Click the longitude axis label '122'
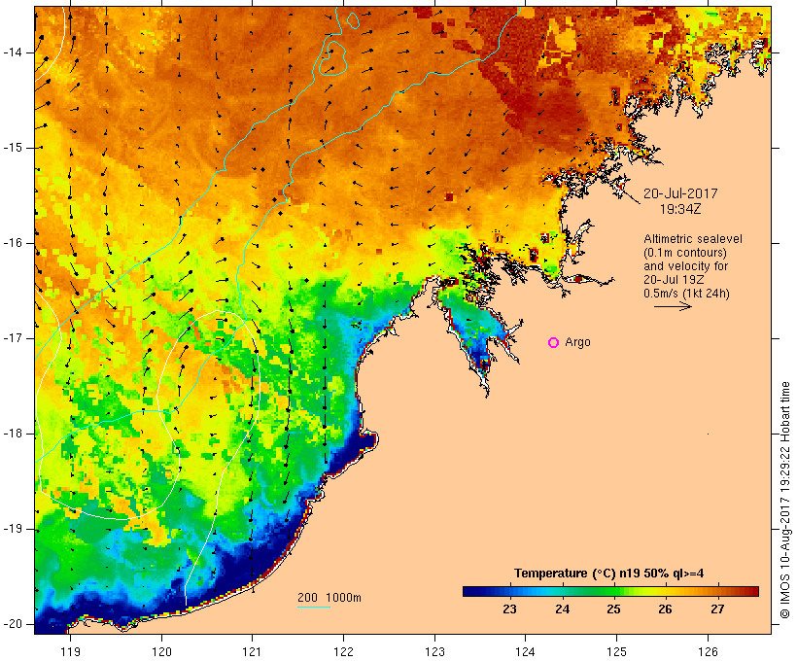797x661 pixels. (344, 652)
